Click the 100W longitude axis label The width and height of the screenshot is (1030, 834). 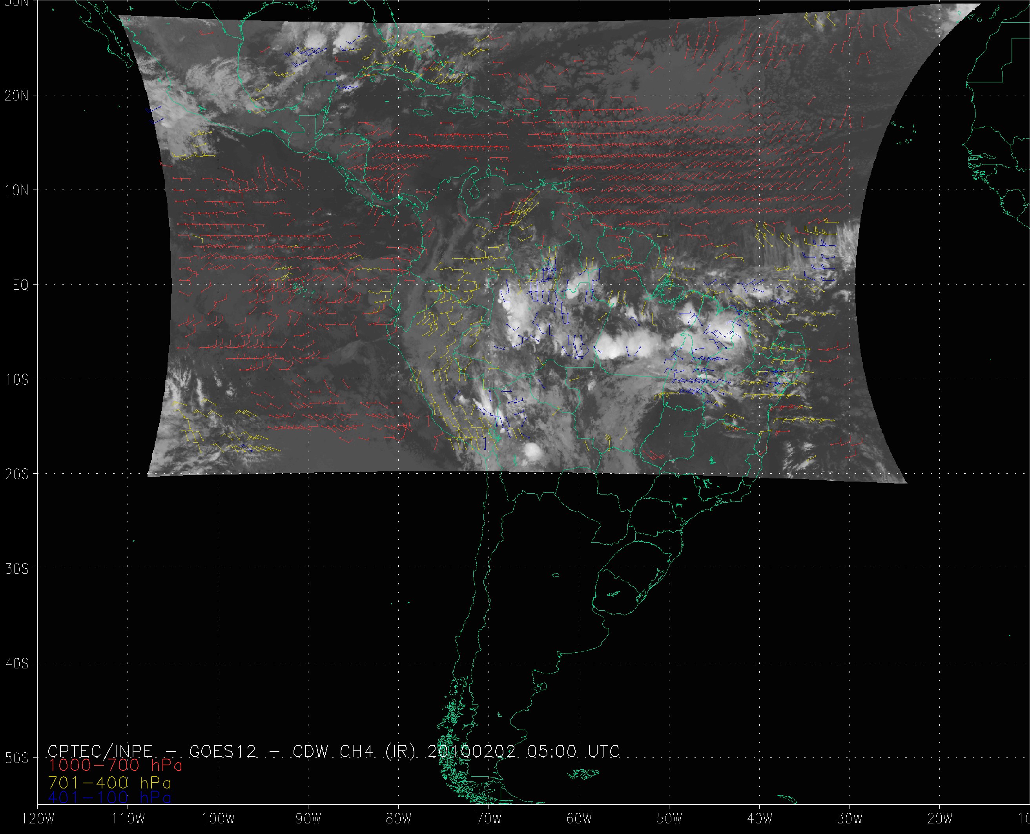[x=218, y=819]
